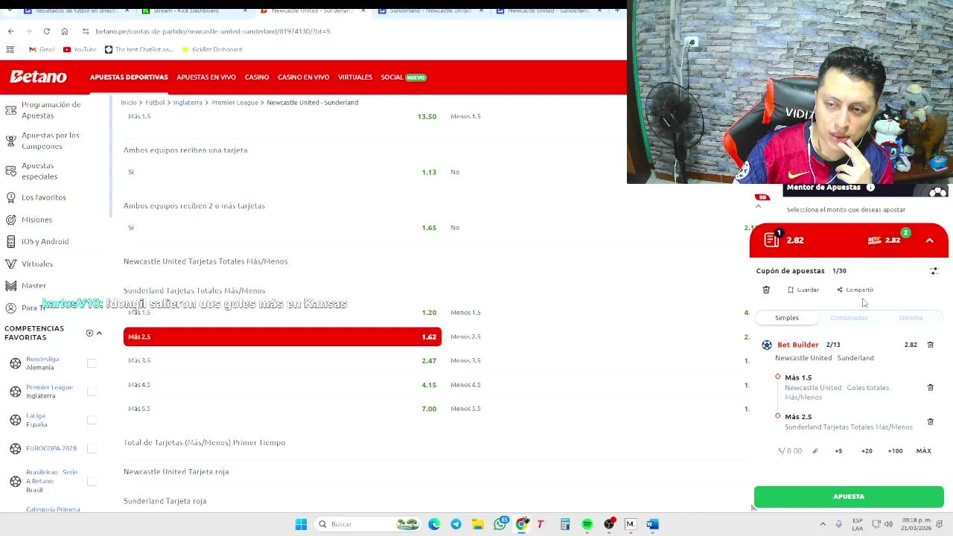Image resolution: width=953 pixels, height=536 pixels.
Task: Collapse the bet slip chevron
Action: (x=930, y=240)
